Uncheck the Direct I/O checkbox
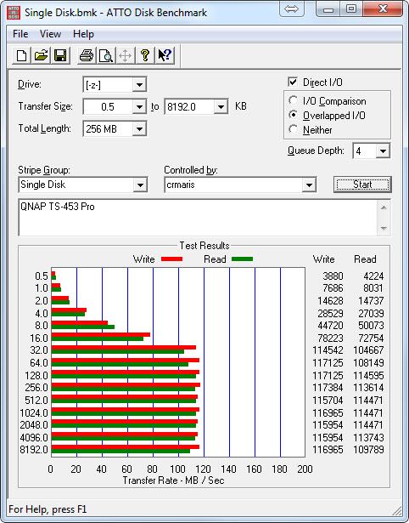The height and width of the screenshot is (523, 409). (293, 82)
